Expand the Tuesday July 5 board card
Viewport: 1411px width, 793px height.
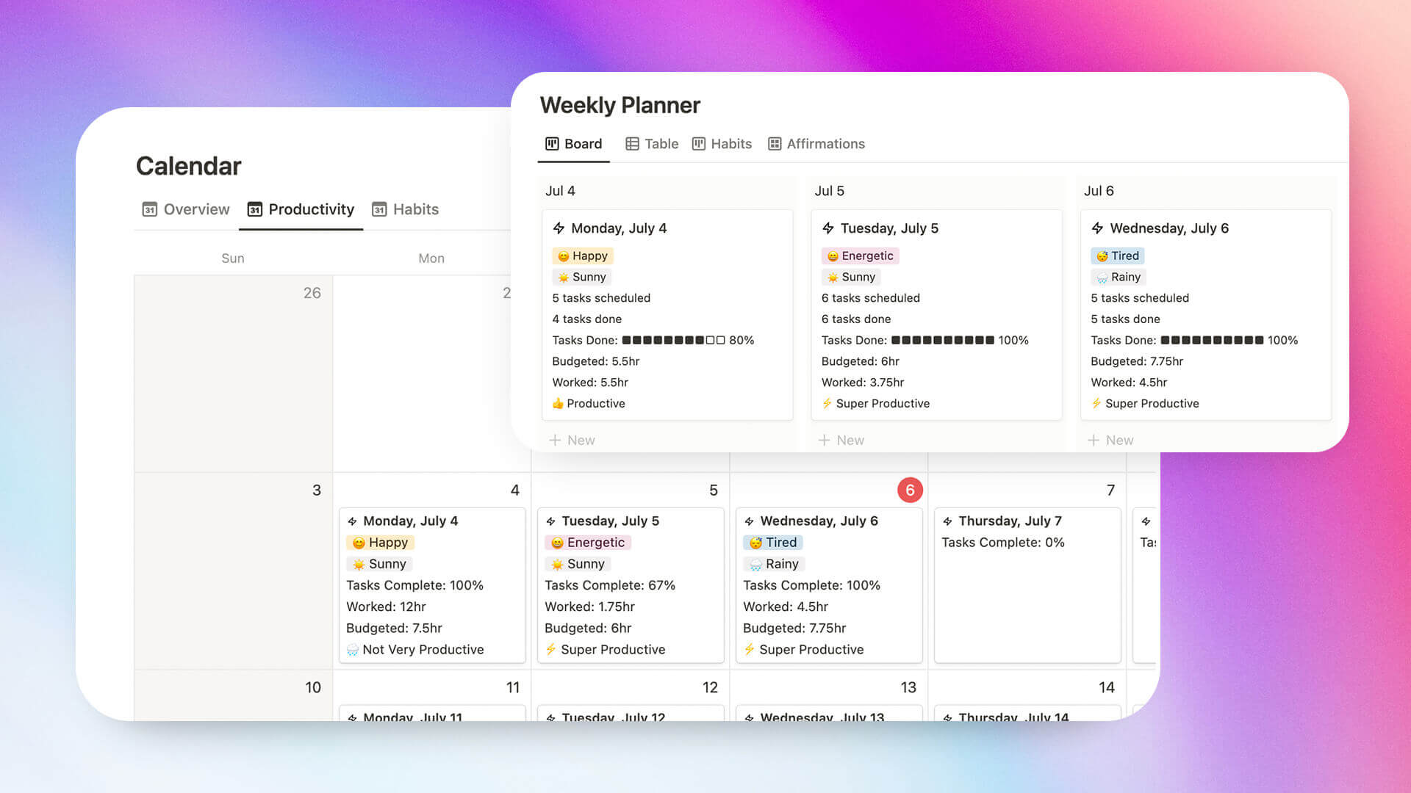tap(936, 315)
